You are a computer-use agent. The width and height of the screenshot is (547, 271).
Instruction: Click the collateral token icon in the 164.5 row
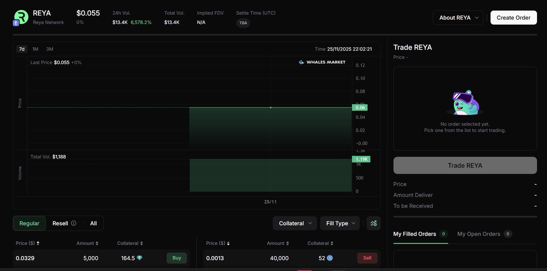click(x=139, y=258)
